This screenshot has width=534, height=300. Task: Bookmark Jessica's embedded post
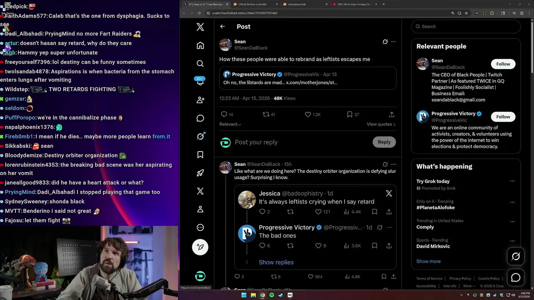pyautogui.click(x=375, y=212)
